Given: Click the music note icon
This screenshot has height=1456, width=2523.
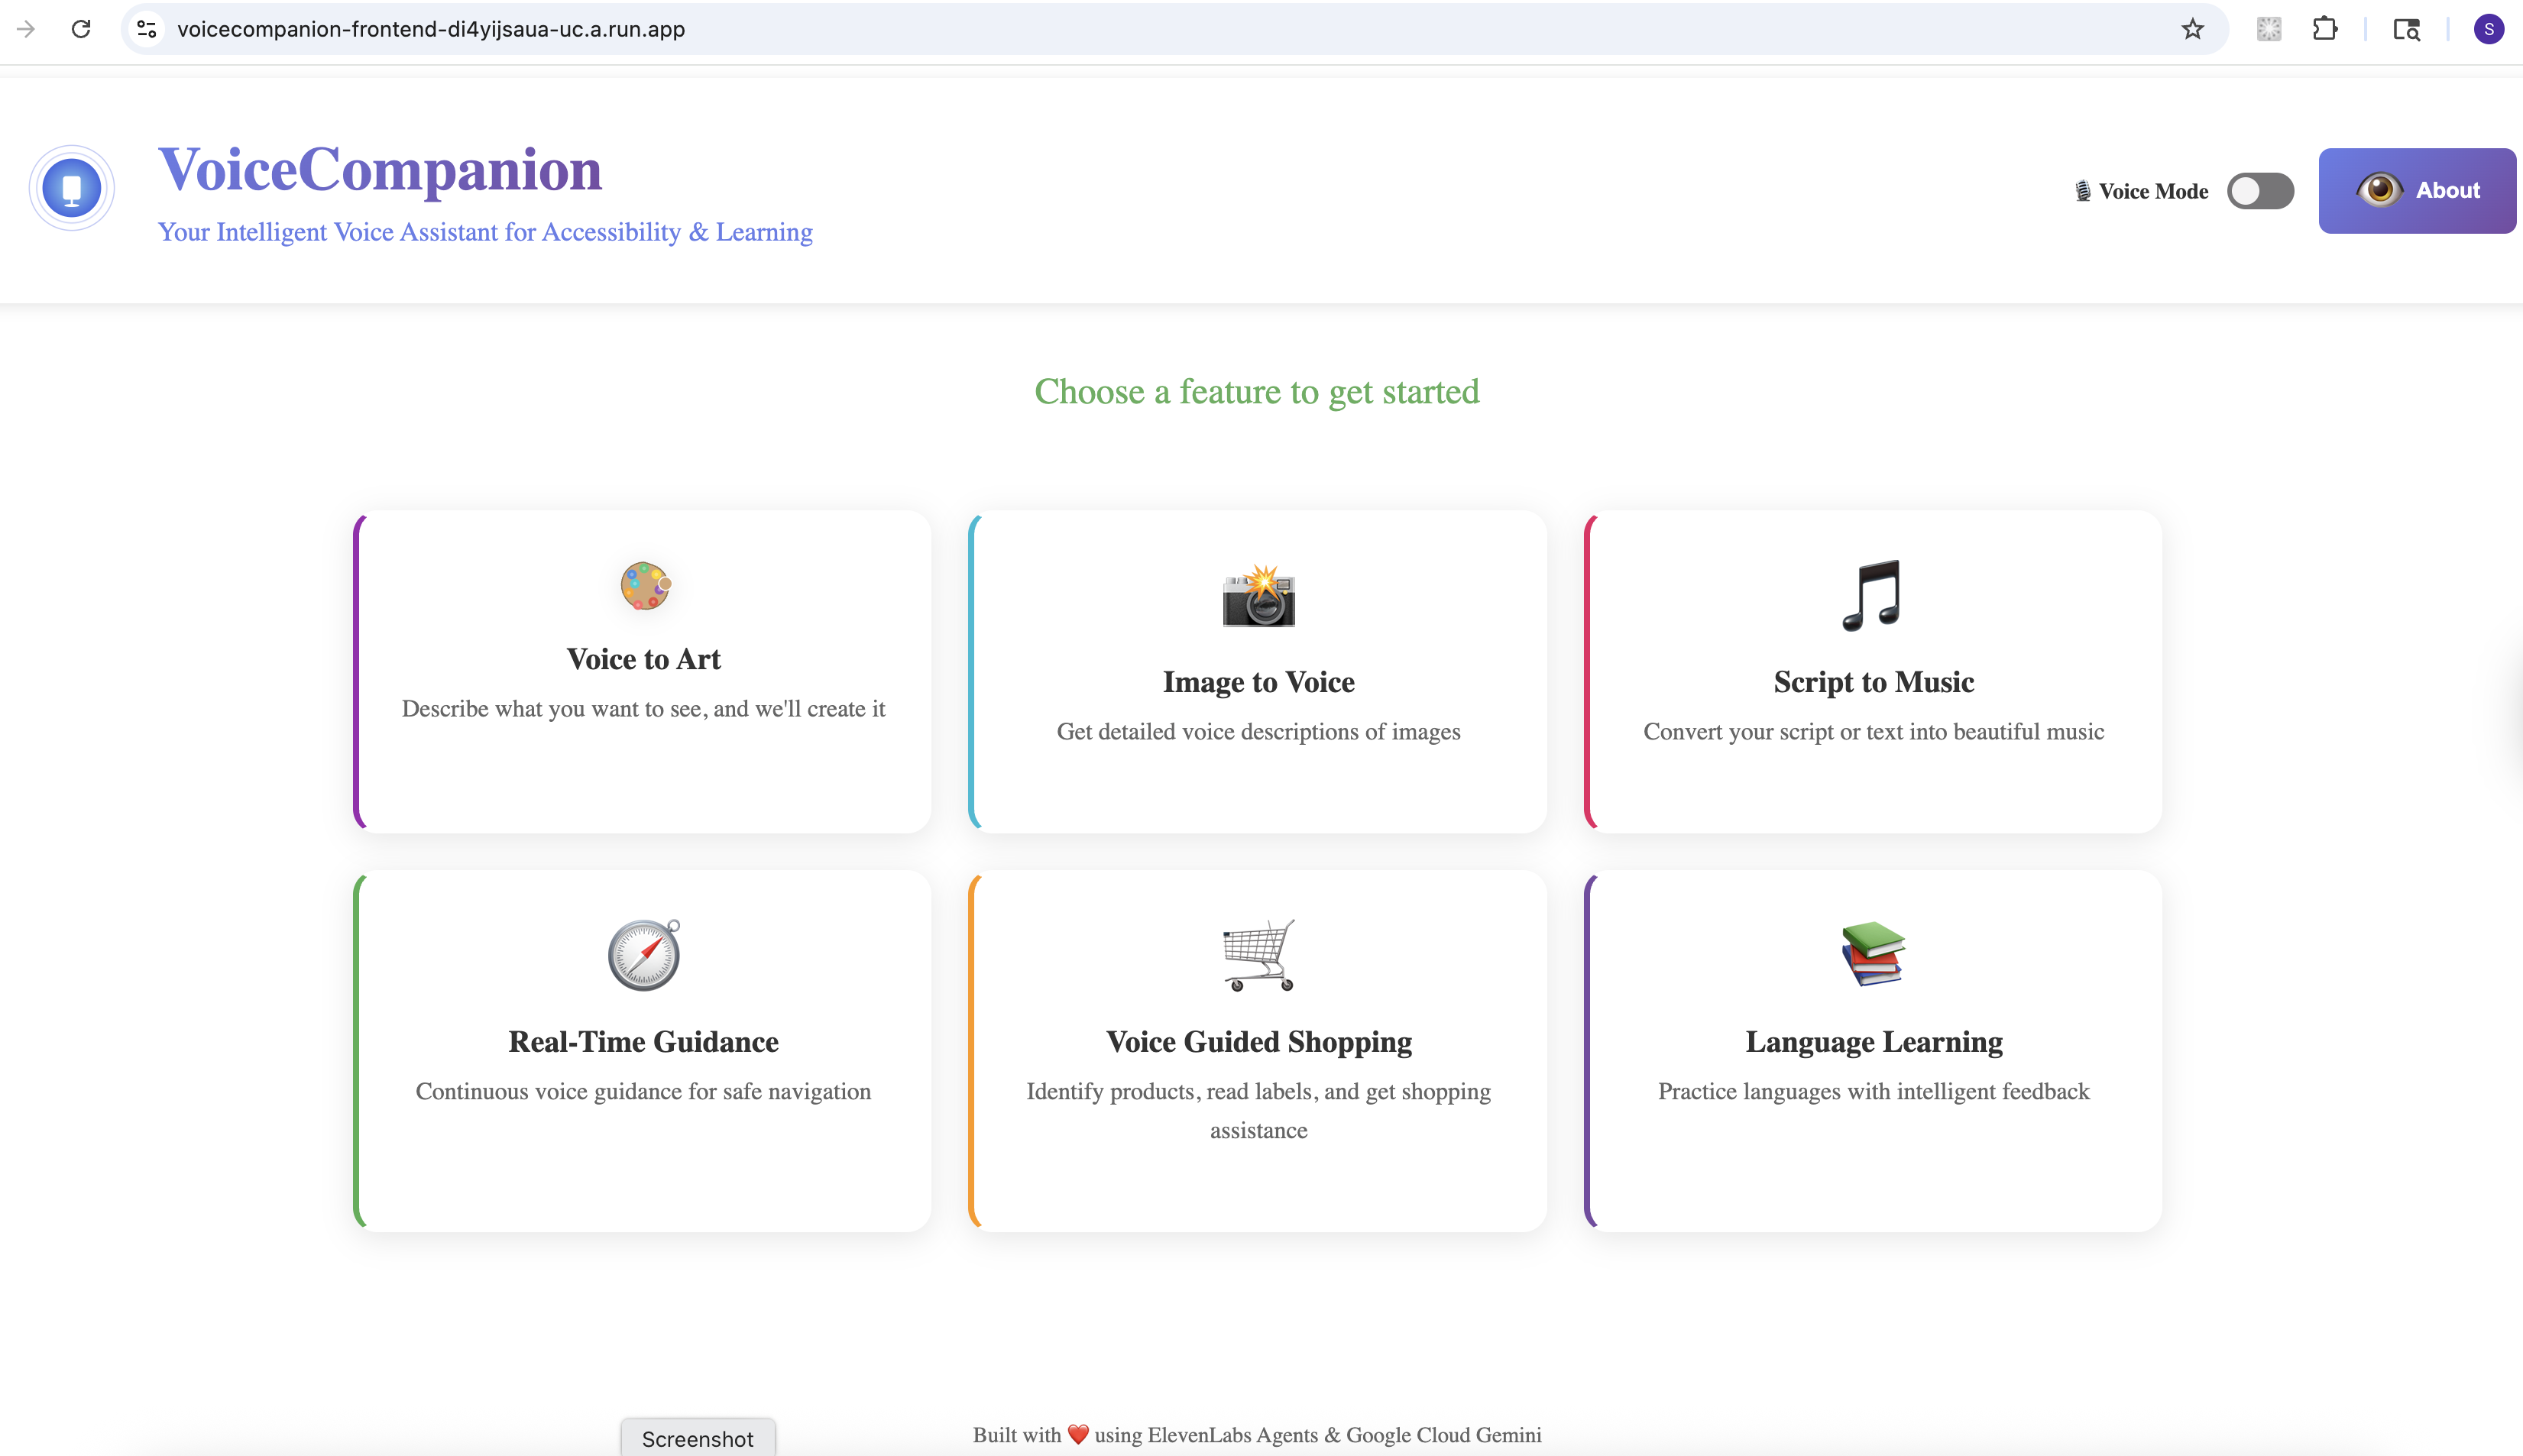Looking at the screenshot, I should point(1872,596).
